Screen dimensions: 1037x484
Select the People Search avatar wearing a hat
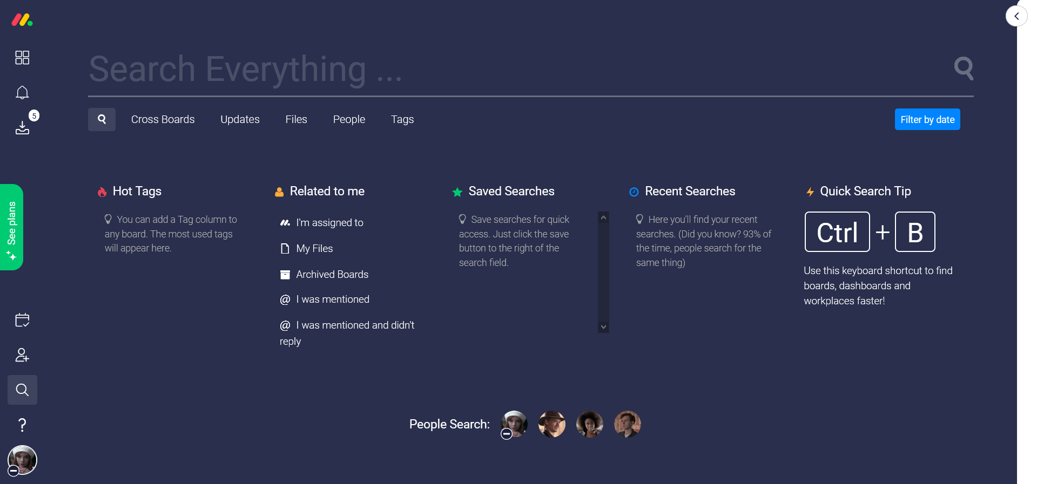point(552,424)
